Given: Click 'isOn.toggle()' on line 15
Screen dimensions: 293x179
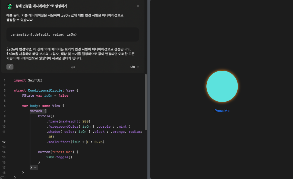Looking at the screenshot, I should click(59, 157).
